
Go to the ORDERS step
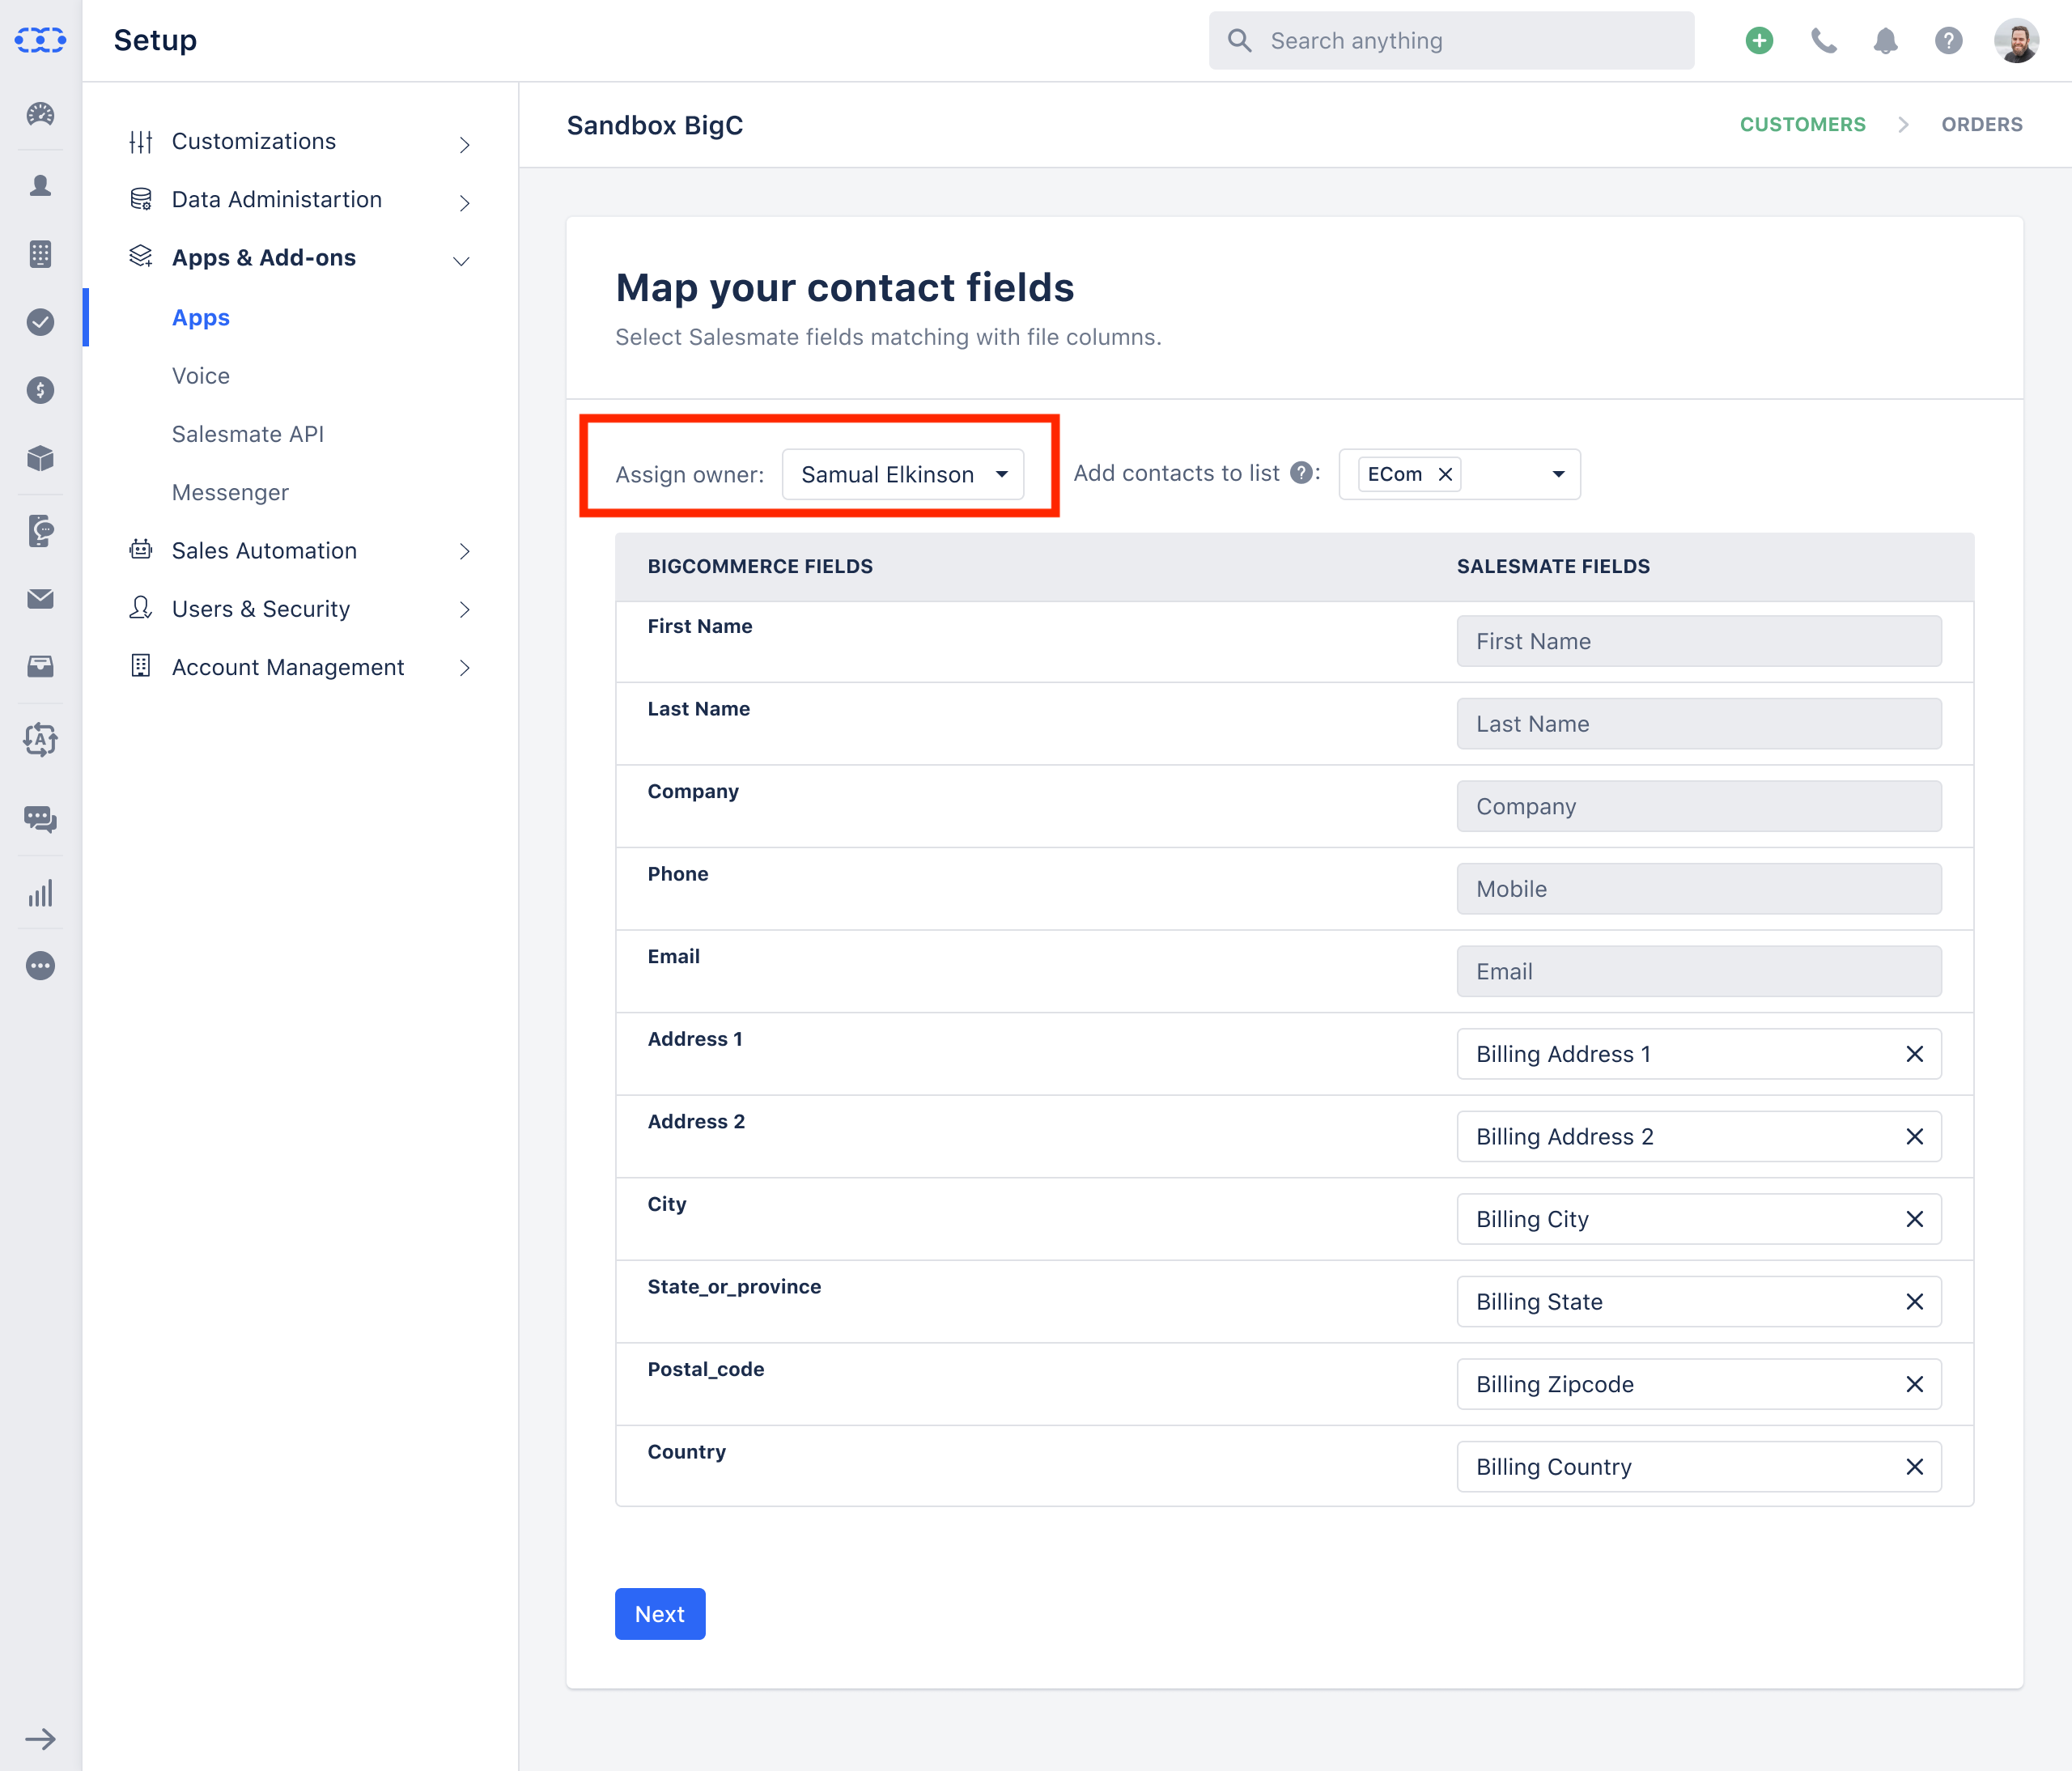[1981, 125]
